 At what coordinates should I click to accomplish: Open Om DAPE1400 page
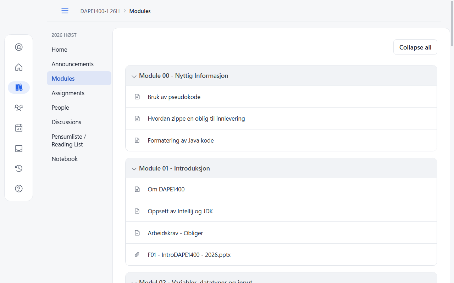pyautogui.click(x=166, y=189)
